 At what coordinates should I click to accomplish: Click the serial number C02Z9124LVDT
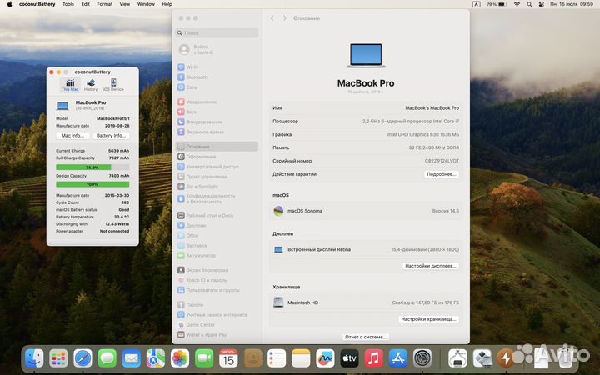442,161
